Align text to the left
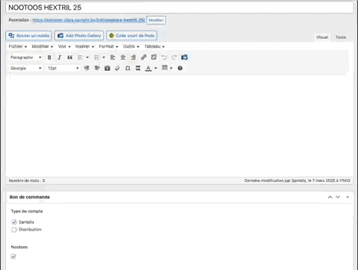Screen dimensions: 358x270 point(113,57)
